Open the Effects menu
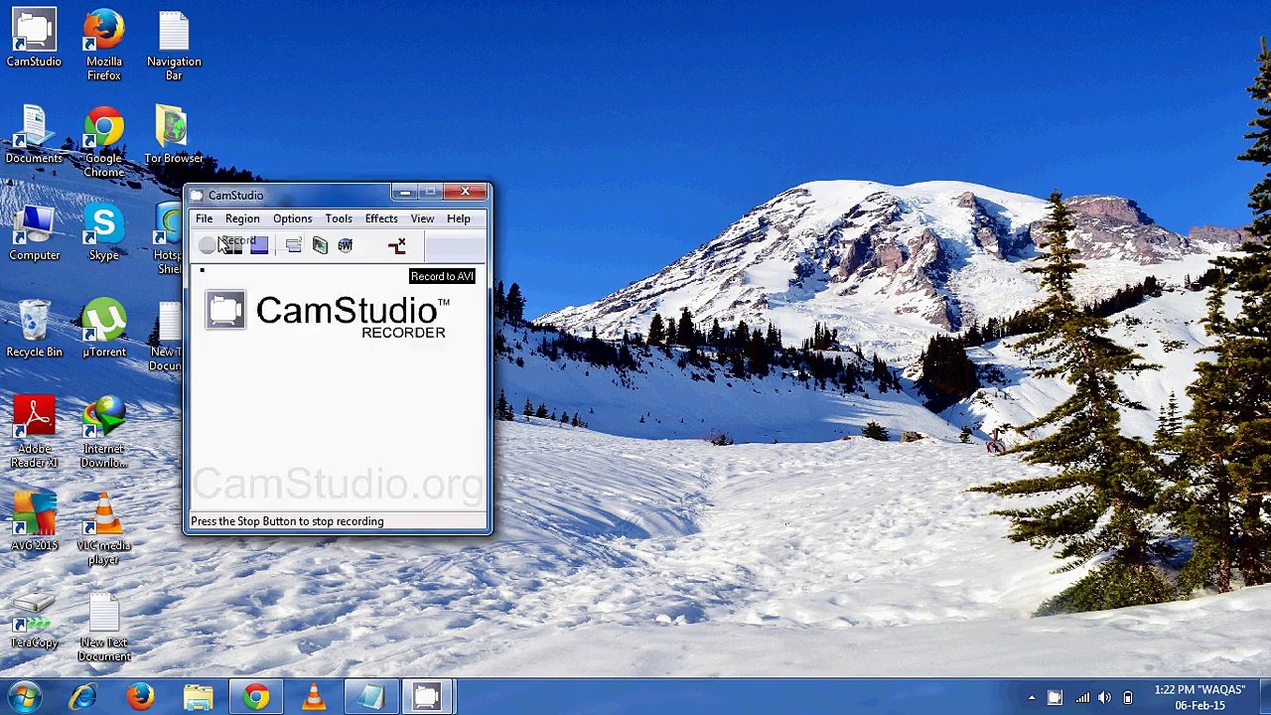Image resolution: width=1271 pixels, height=715 pixels. (x=381, y=218)
